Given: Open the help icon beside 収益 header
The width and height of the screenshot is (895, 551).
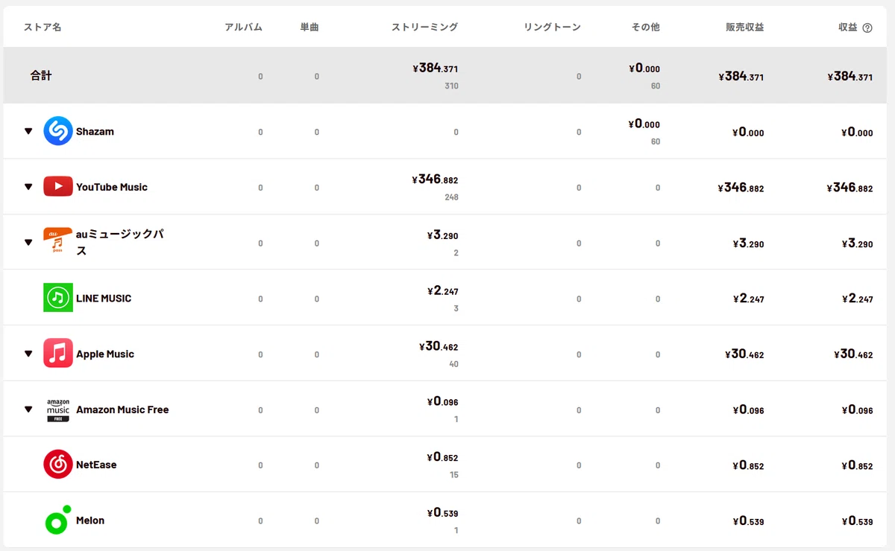Looking at the screenshot, I should tap(867, 28).
